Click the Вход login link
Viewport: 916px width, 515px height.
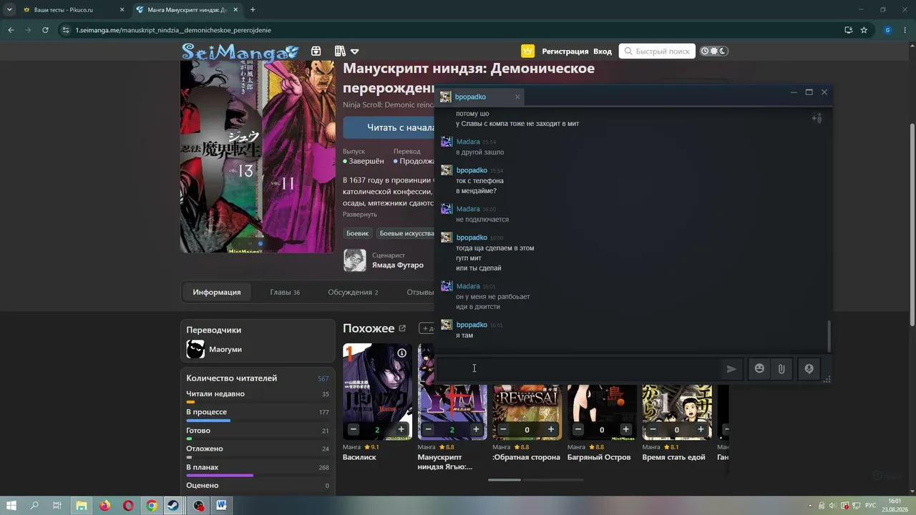(x=603, y=51)
